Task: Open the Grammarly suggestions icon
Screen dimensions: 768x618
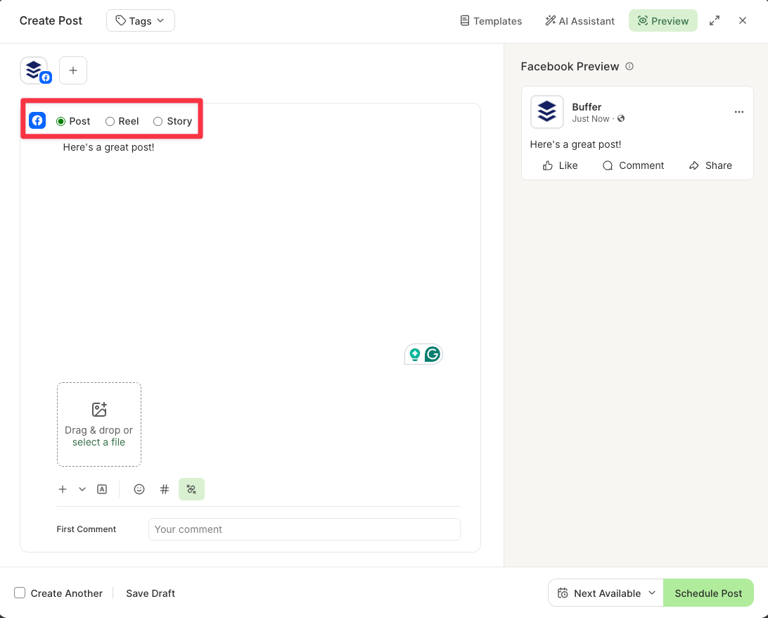Action: pos(433,354)
